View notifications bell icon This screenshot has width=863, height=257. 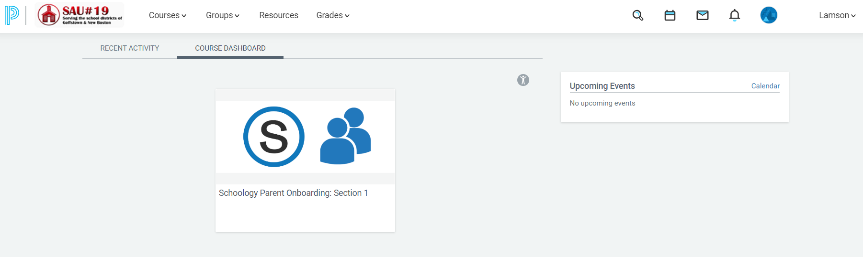(x=735, y=15)
